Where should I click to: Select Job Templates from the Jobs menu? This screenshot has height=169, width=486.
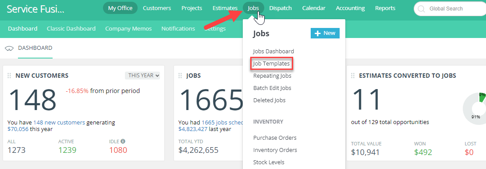pyautogui.click(x=272, y=64)
